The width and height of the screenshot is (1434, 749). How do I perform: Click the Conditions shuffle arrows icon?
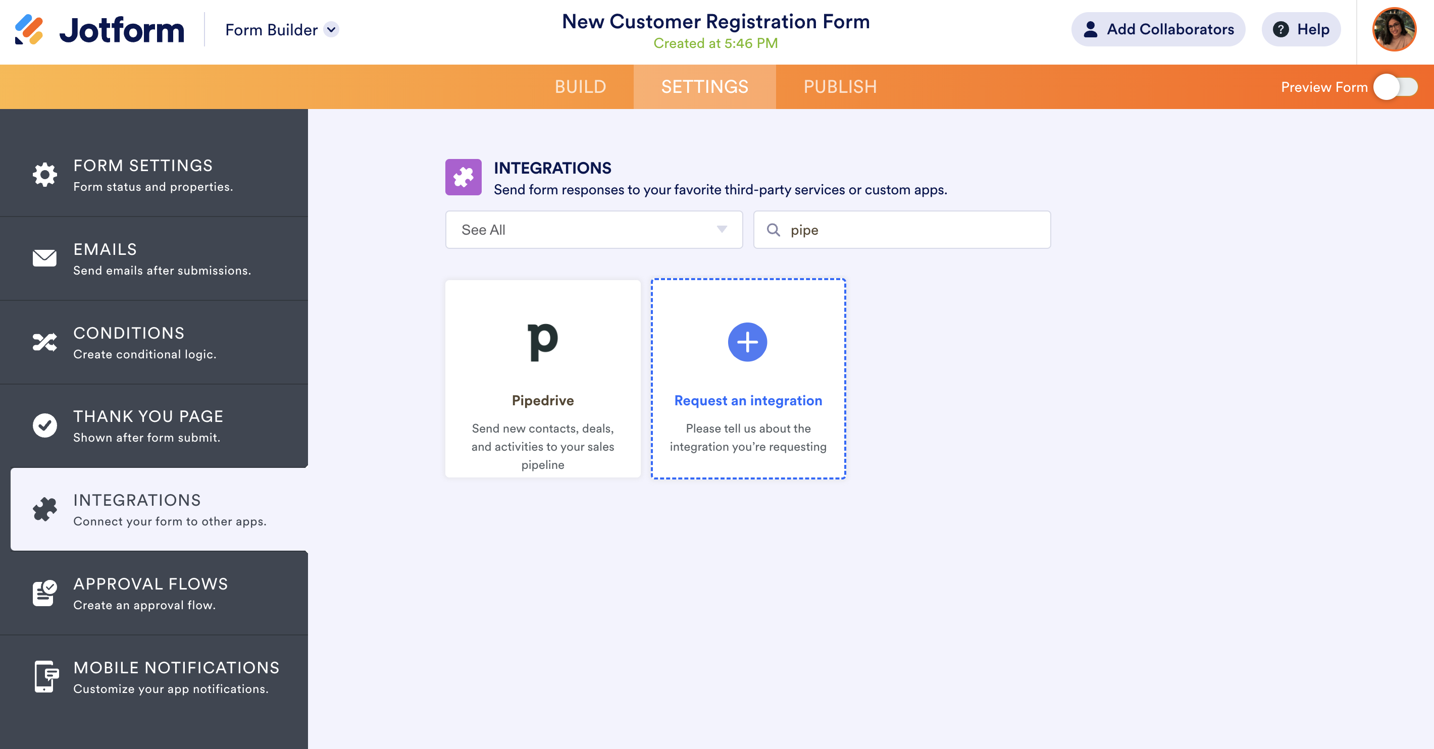coord(44,342)
